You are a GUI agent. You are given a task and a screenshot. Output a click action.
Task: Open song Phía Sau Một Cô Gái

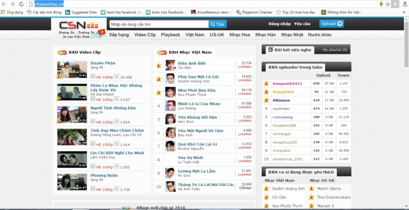click(x=198, y=76)
